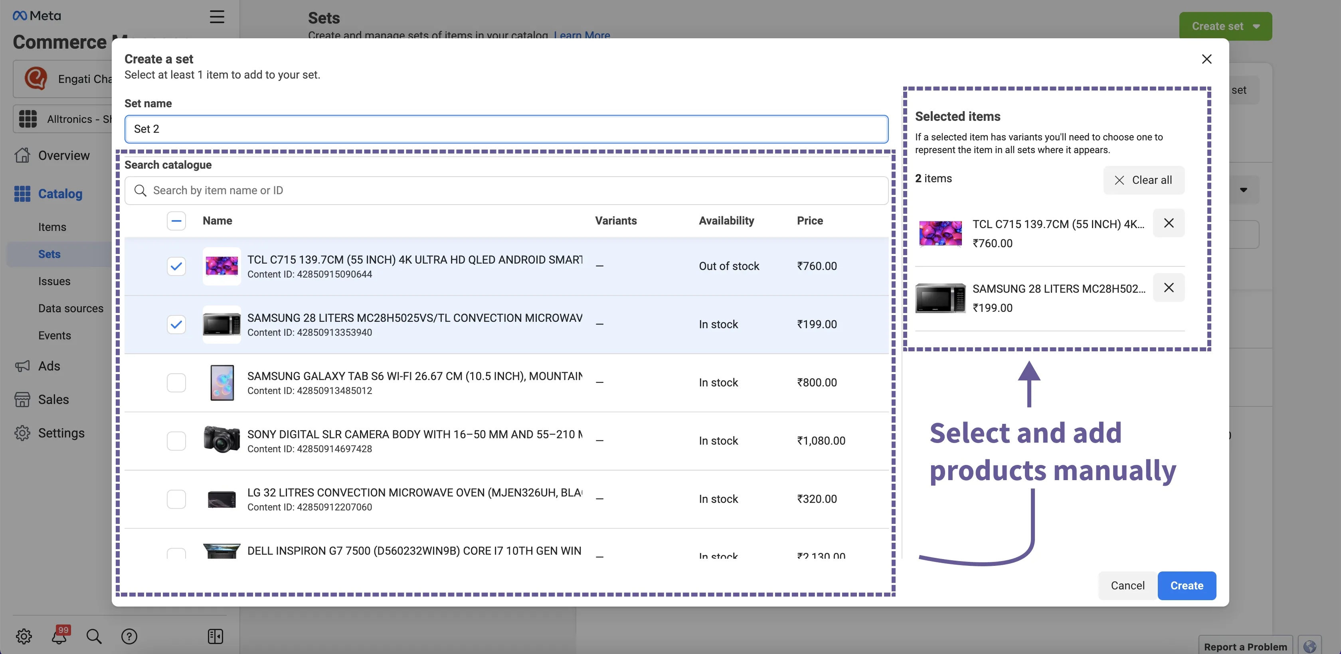
Task: Click the Settings gear icon in sidebar menu
Action: click(x=22, y=432)
